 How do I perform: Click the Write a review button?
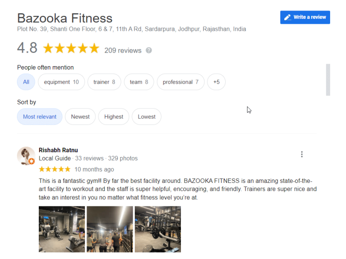tap(305, 17)
